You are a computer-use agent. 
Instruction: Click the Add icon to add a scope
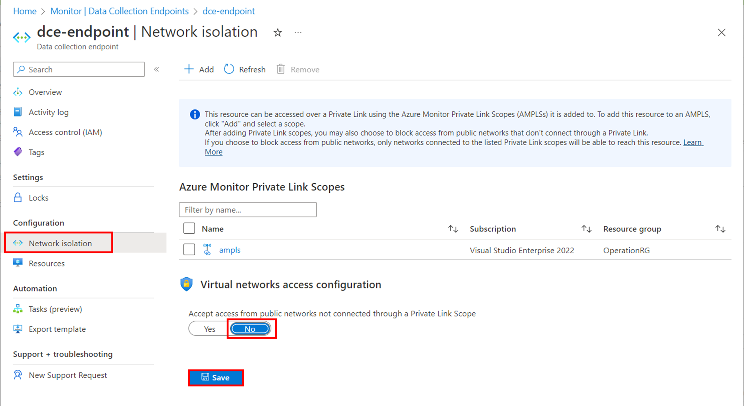pyautogui.click(x=189, y=69)
